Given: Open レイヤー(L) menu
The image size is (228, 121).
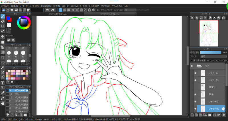Looking at the screenshot, I should [24, 6].
